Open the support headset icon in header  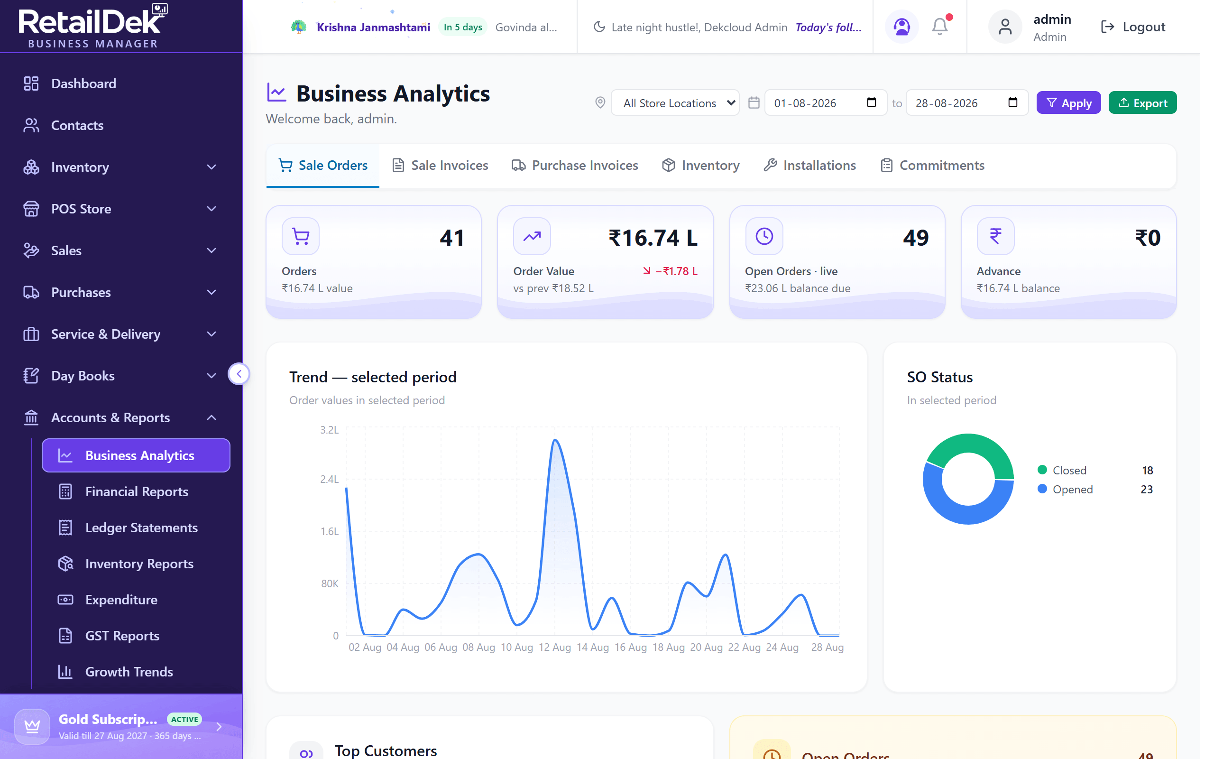[901, 27]
